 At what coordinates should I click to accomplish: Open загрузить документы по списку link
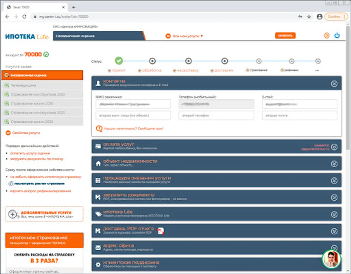point(37,159)
